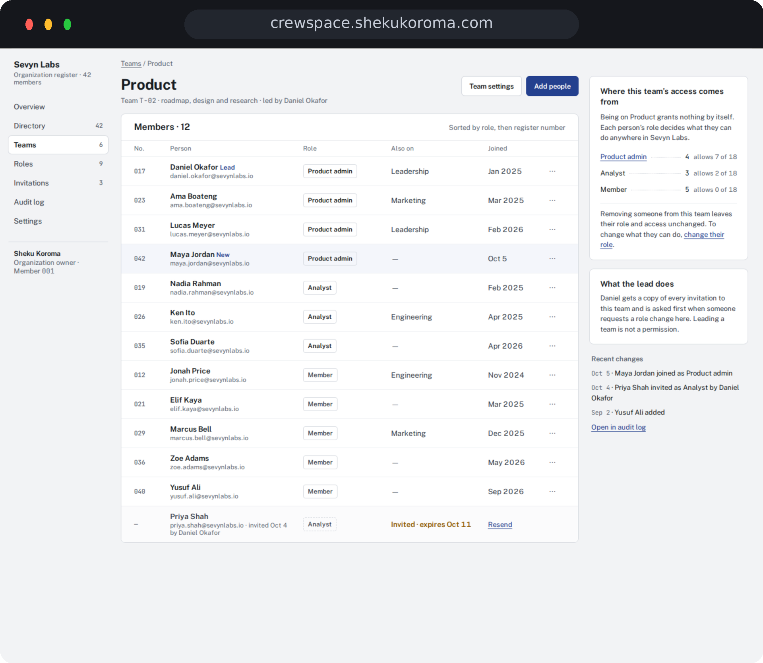Open row actions menu for Ama Boateng
The height and width of the screenshot is (663, 763).
point(552,200)
